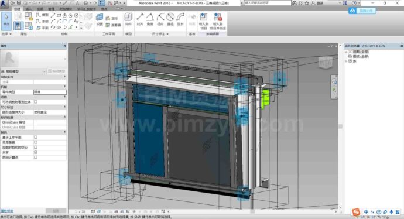Click Load into Project icon
The image size is (404, 219).
point(204,22)
